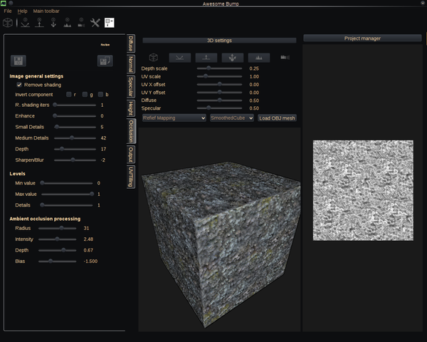Click the wireframe cube icon in 3D settings

[153, 57]
